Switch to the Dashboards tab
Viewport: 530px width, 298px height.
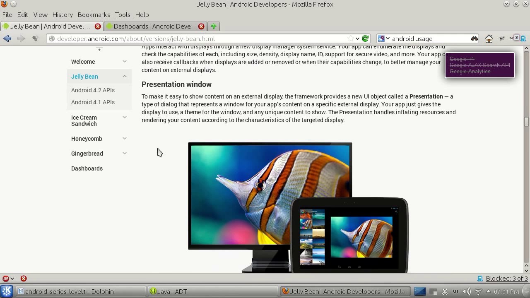(155, 26)
